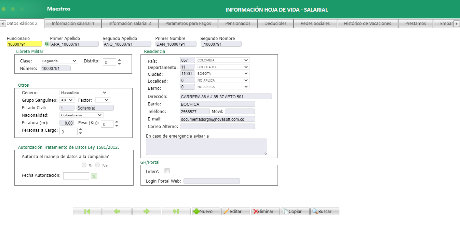The height and width of the screenshot is (230, 460).
Task: Advance to the next record with the green arrow
Action: pyautogui.click(x=146, y=211)
